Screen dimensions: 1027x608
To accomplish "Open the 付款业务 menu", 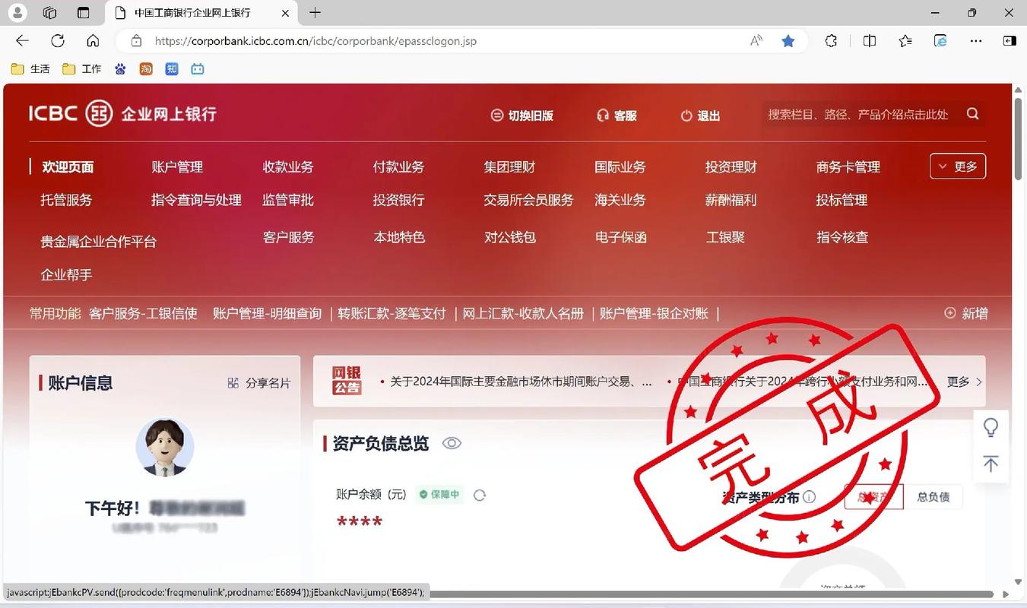I will [x=398, y=167].
